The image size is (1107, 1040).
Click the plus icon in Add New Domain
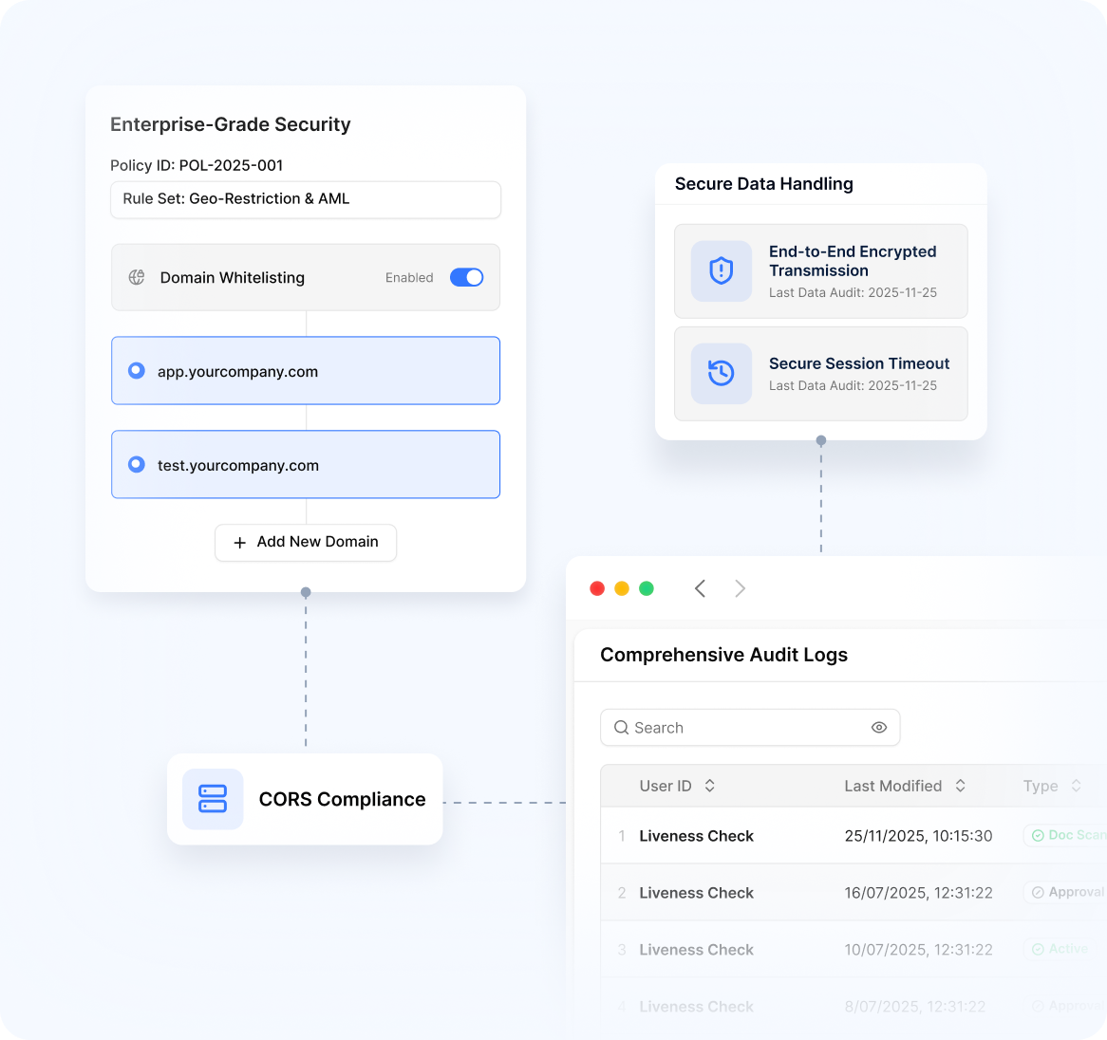240,543
